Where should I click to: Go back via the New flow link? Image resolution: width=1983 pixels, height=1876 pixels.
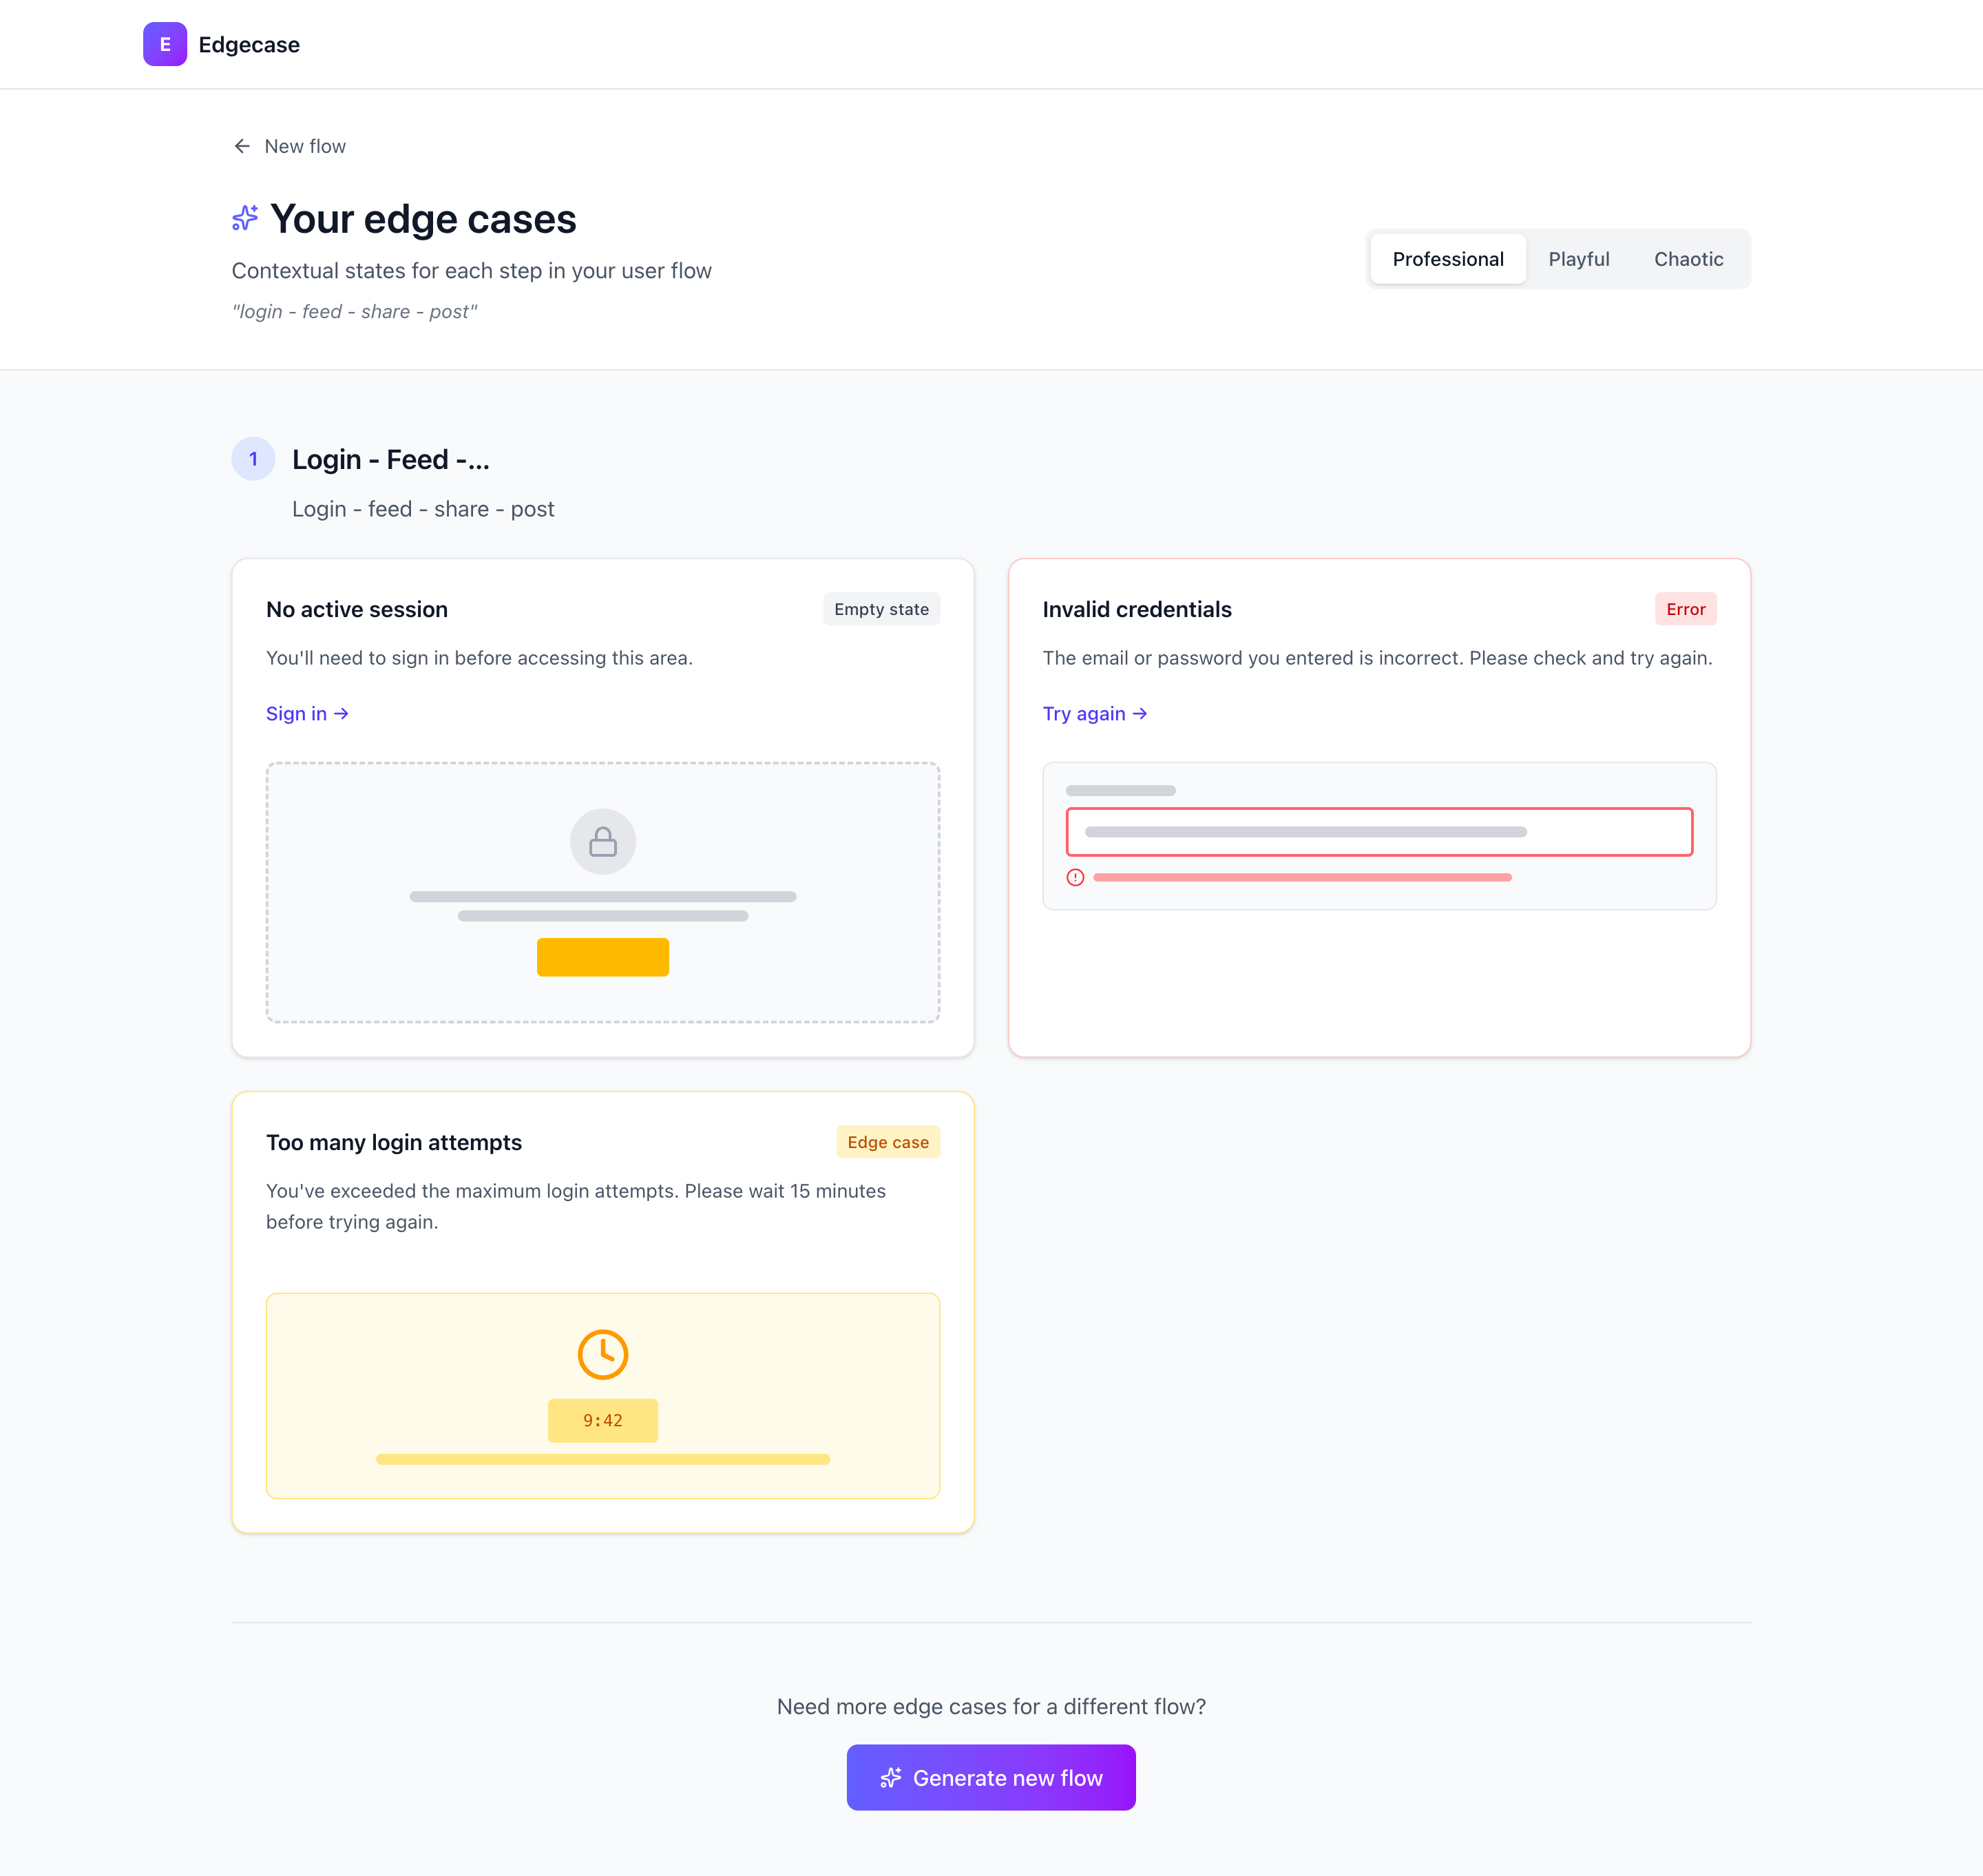click(x=290, y=146)
